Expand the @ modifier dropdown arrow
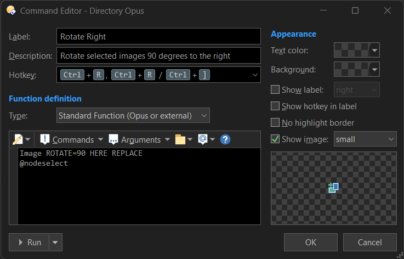The width and height of the screenshot is (404, 259). [212, 139]
